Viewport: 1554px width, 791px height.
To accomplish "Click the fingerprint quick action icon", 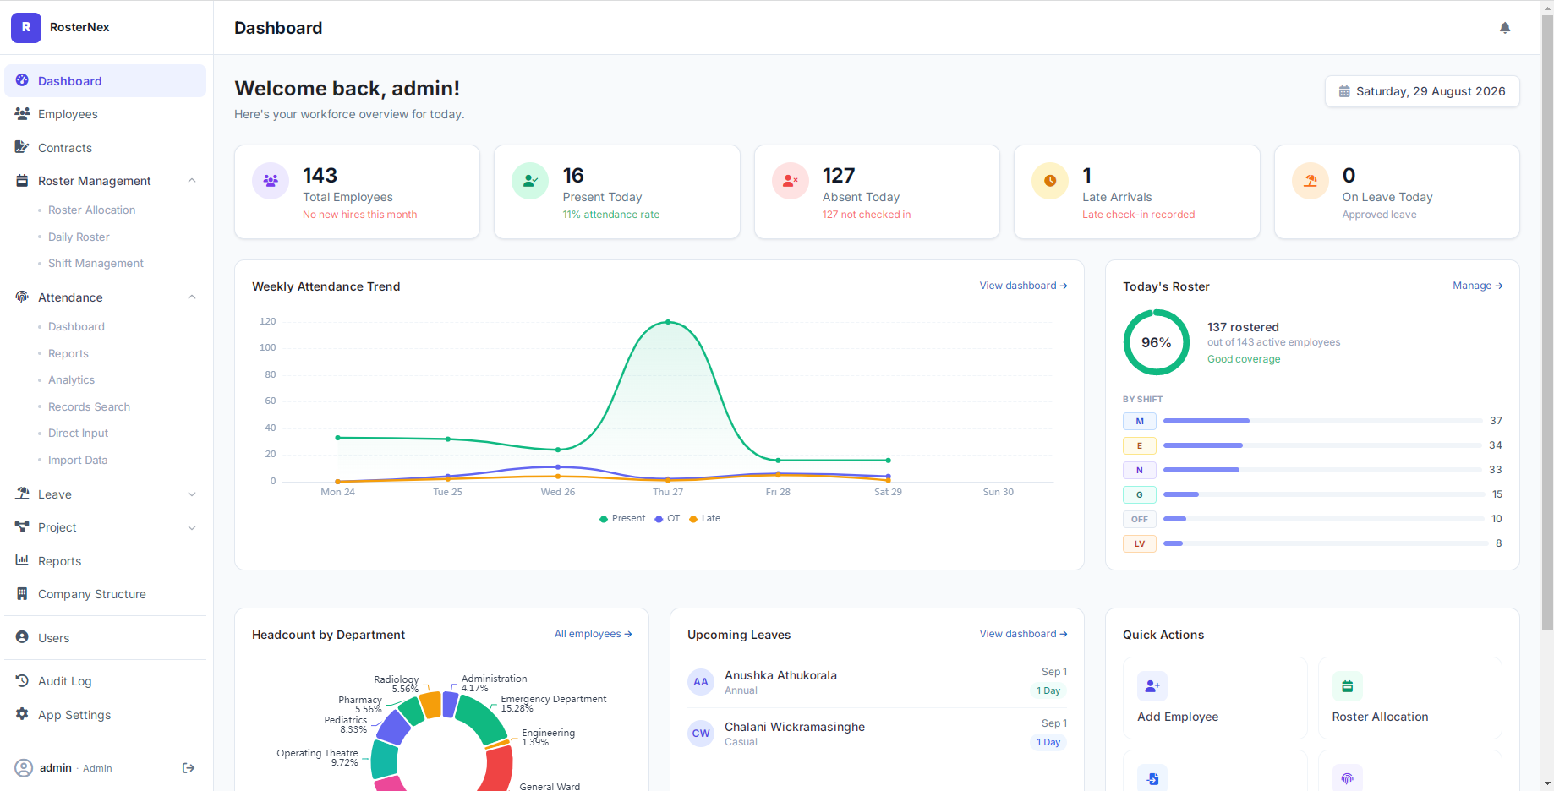I will pos(1347,778).
